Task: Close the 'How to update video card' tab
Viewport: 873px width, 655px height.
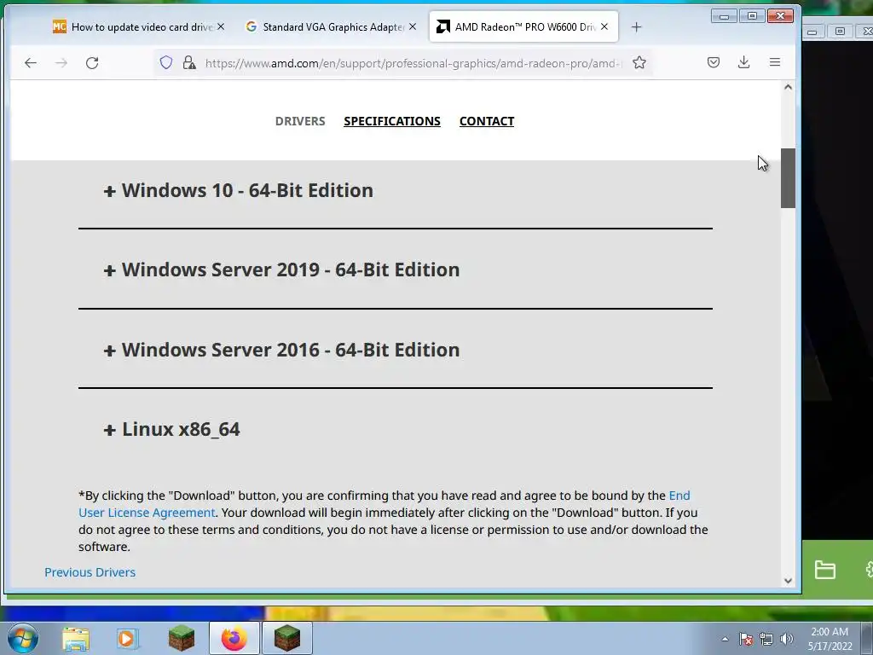Action: tap(221, 26)
